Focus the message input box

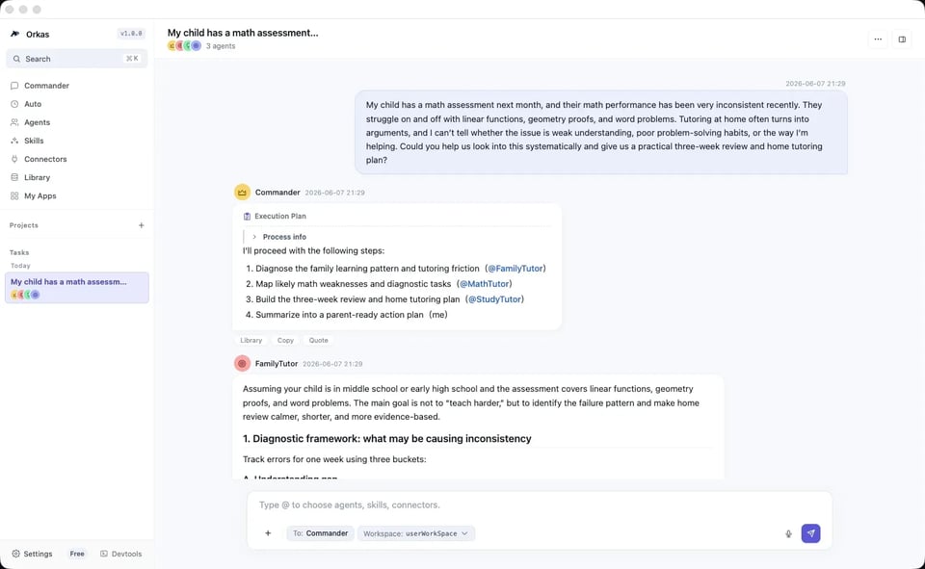click(540, 504)
